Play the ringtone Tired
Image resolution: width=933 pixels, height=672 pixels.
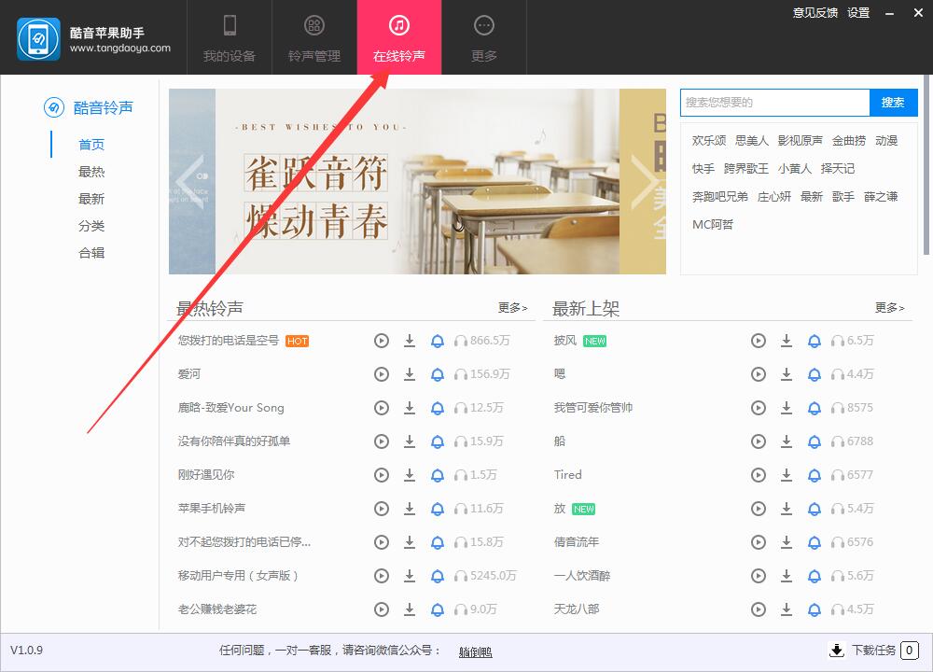759,475
